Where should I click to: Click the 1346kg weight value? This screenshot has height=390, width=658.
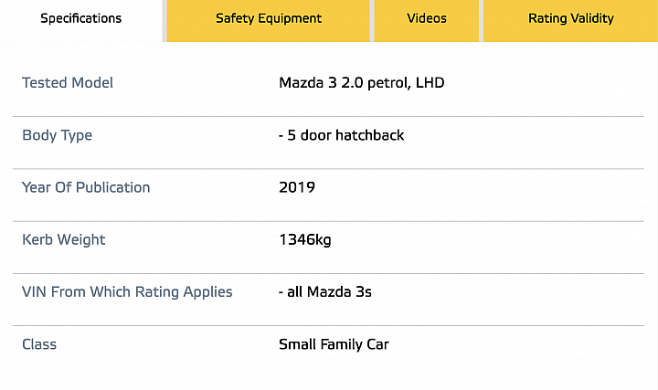305,240
